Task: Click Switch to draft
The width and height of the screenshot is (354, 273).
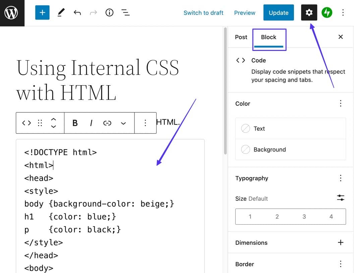Action: pyautogui.click(x=203, y=13)
